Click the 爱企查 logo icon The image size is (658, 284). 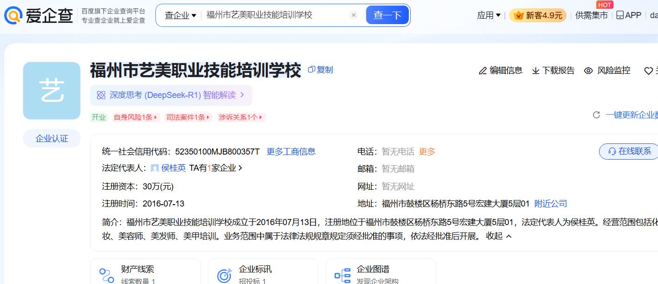point(13,15)
